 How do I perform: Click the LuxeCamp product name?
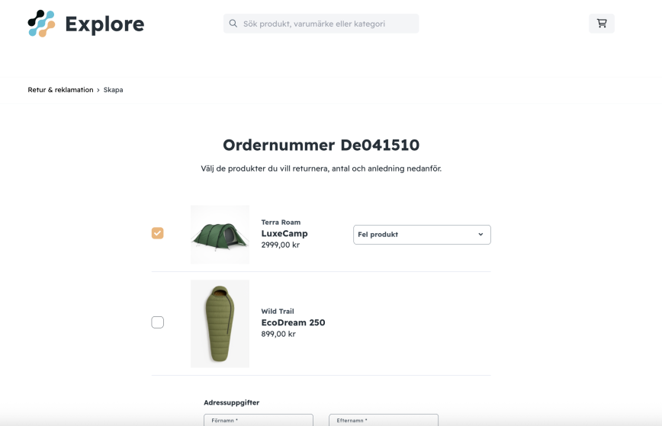tap(284, 234)
